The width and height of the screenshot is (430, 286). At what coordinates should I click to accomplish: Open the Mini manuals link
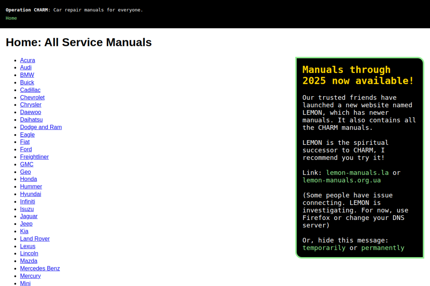coord(25,283)
